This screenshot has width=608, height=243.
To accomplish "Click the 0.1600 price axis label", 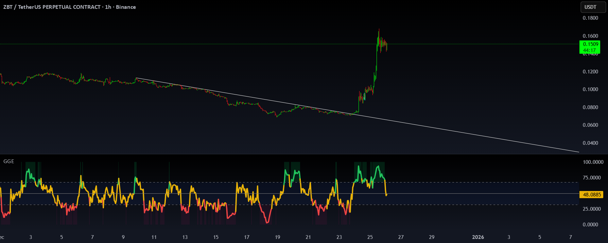I will pyautogui.click(x=590, y=36).
